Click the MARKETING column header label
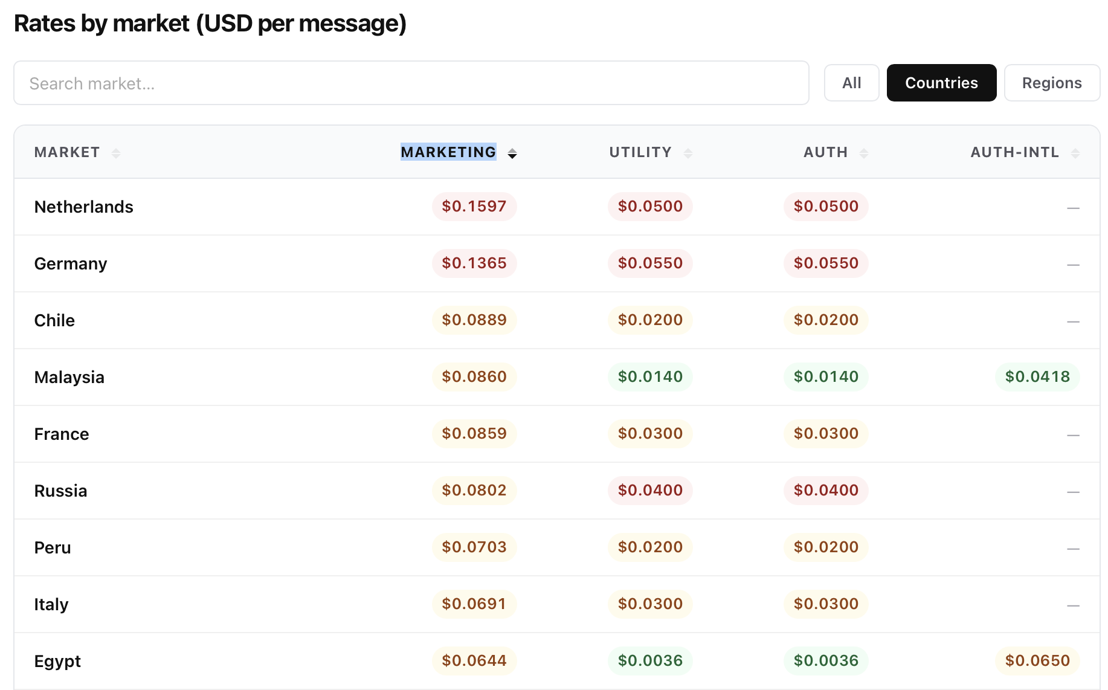 tap(448, 152)
